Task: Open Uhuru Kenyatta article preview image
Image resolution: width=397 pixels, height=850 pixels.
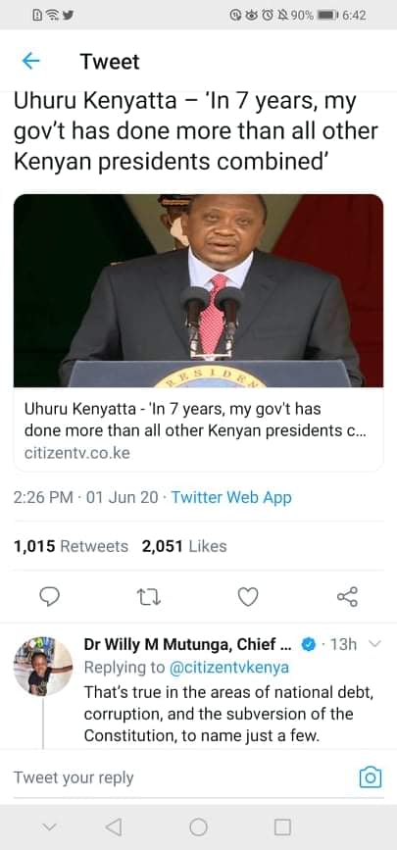Action: tap(198, 290)
